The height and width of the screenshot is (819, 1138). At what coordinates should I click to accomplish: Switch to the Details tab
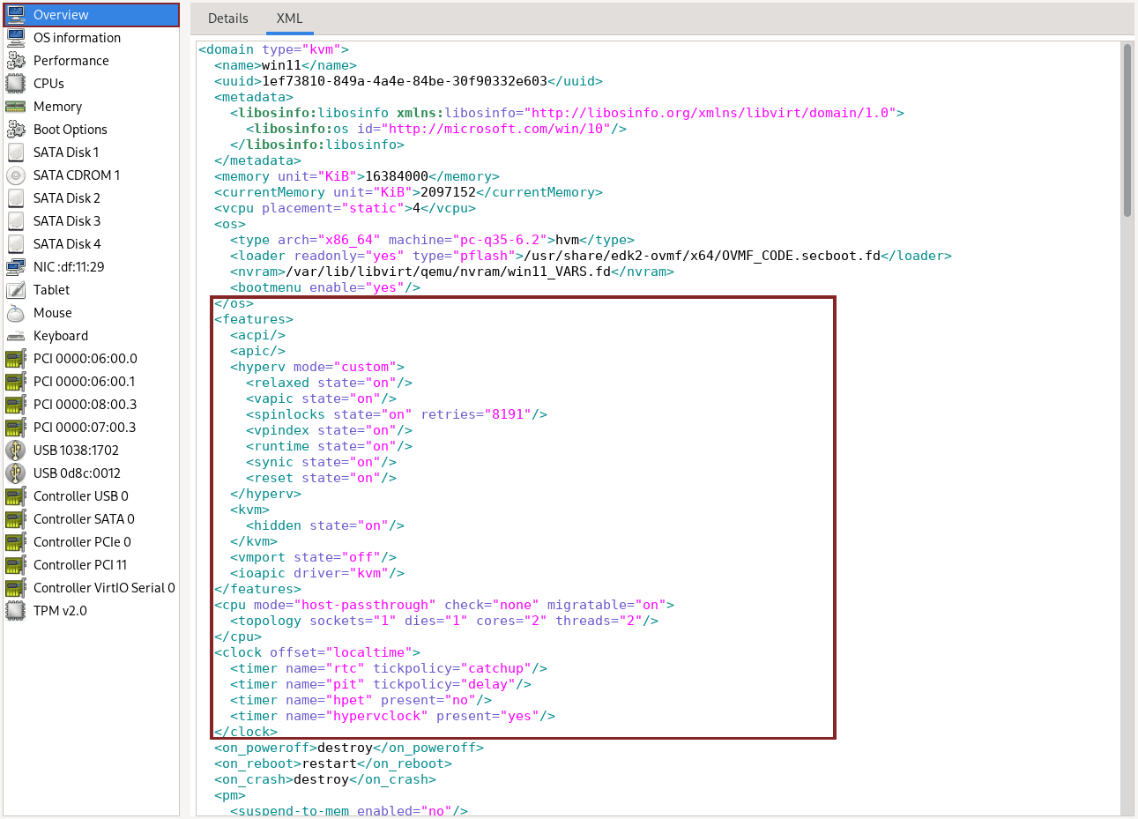(228, 19)
